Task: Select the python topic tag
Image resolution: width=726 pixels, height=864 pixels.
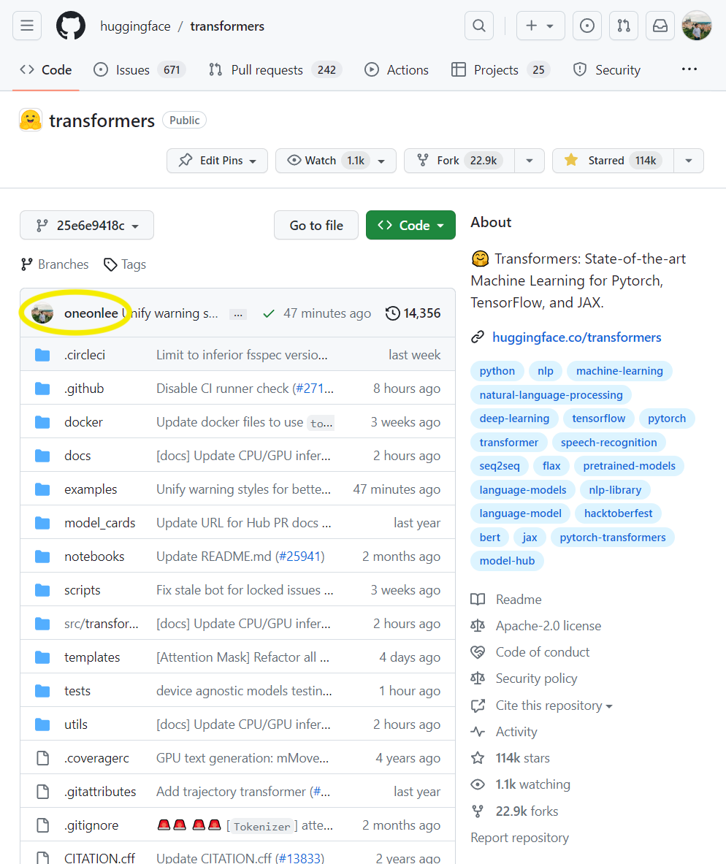Action: [x=497, y=371]
